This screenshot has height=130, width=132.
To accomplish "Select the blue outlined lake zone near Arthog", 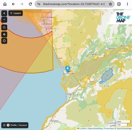I will click(x=107, y=75).
